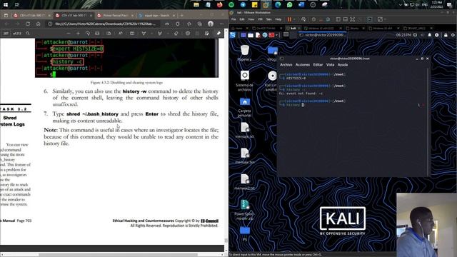The image size is (457, 257).
Task: Zoom in on the PDF
Action: (78, 34)
